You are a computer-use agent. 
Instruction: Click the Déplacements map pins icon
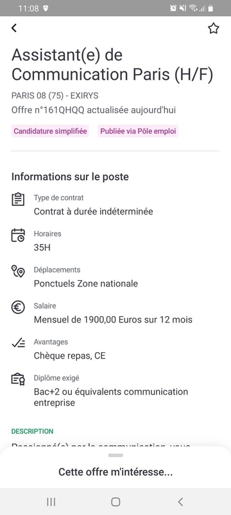(x=18, y=271)
